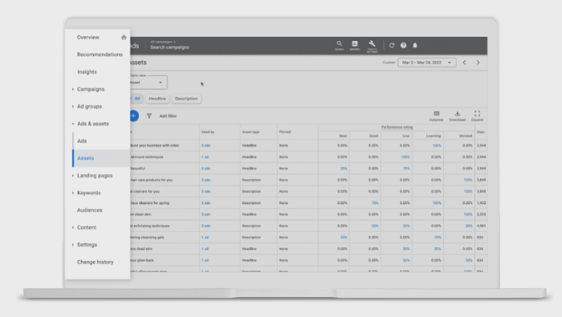Open the date range dropdown

point(426,63)
